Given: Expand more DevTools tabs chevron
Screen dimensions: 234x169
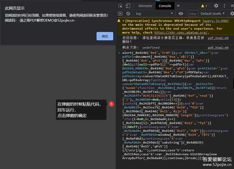Looking at the screenshot, I should pos(178,6).
